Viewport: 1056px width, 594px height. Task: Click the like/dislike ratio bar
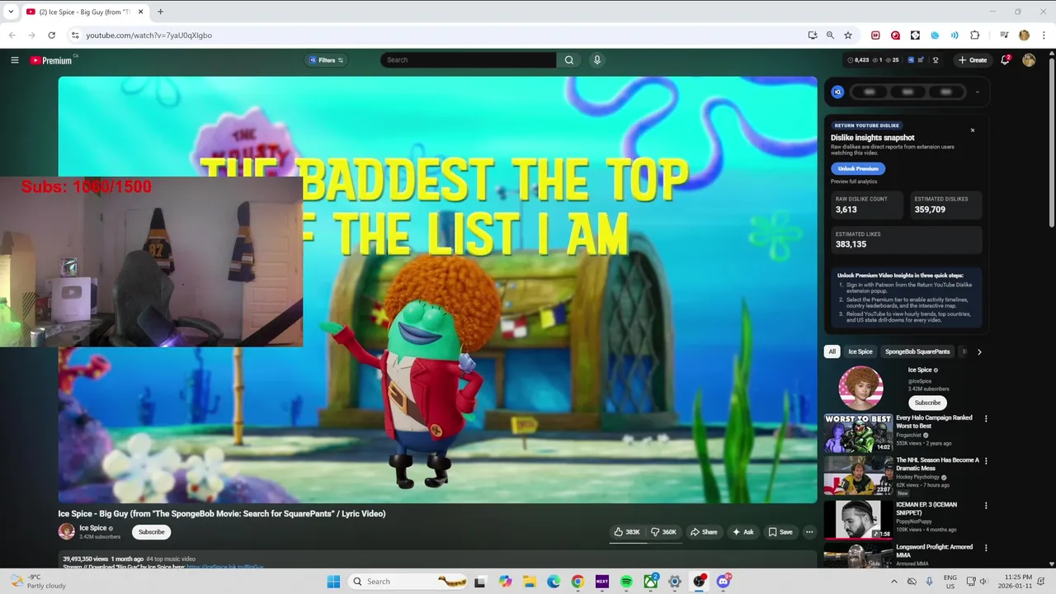[x=646, y=543]
